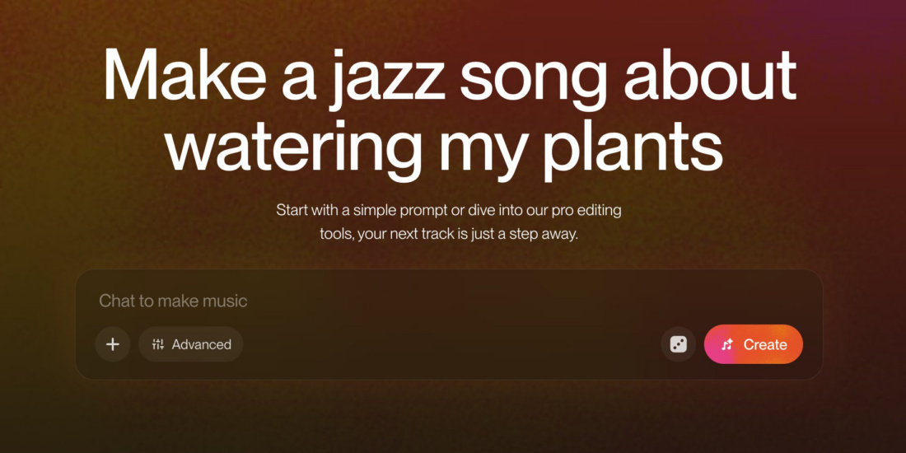Image resolution: width=906 pixels, height=453 pixels.
Task: Click the music note sparkle icon on Create
Action: (727, 345)
